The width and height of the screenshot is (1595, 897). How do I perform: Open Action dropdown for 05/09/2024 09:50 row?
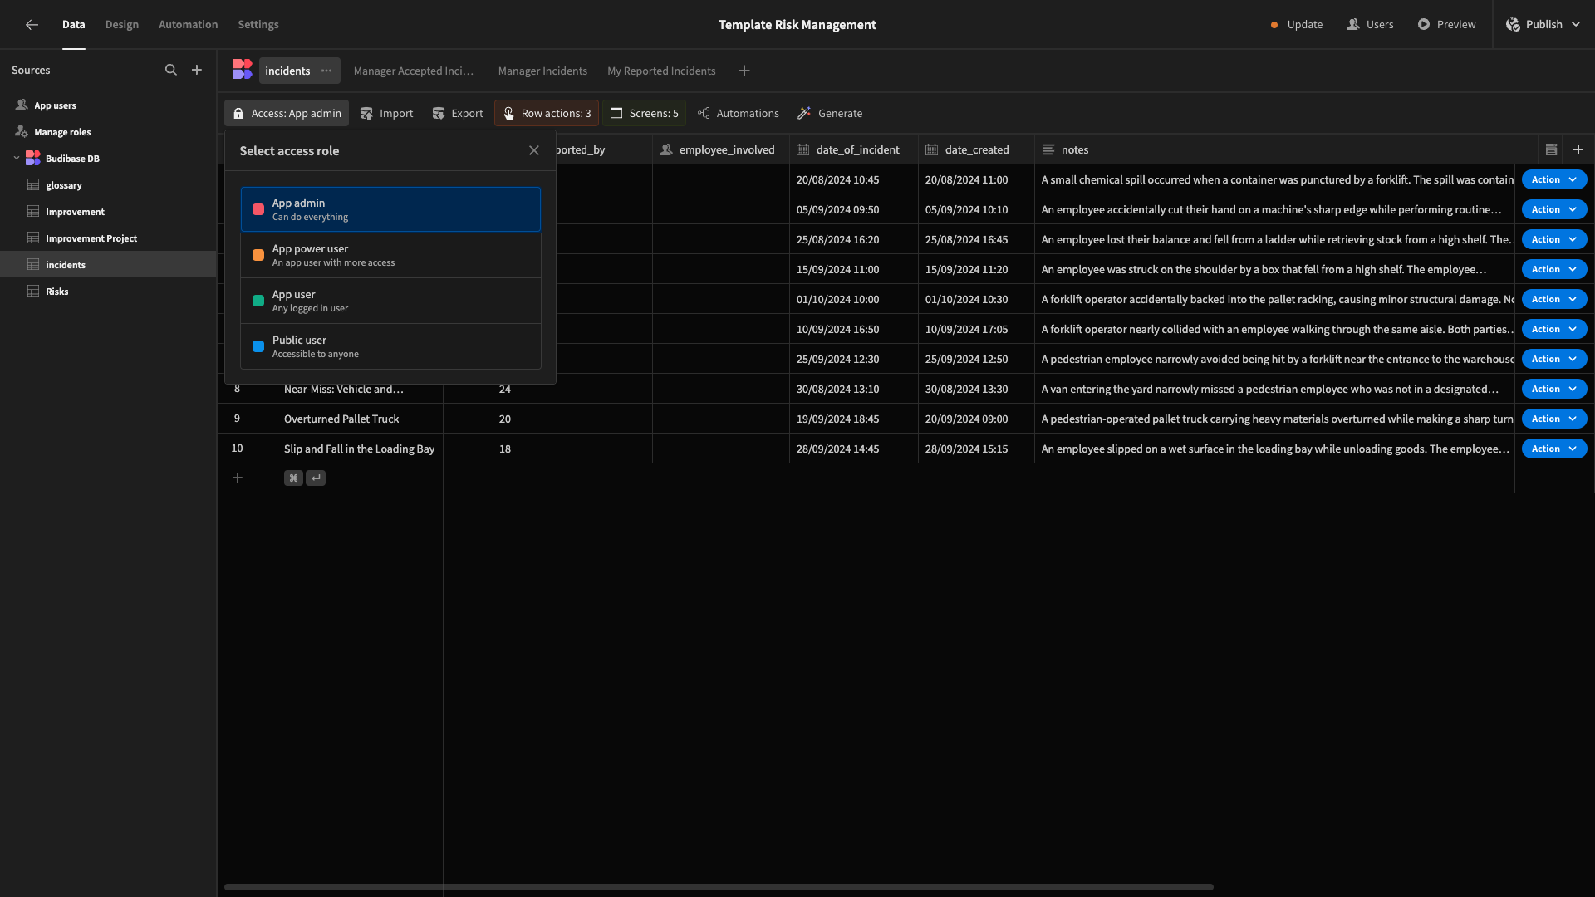click(x=1554, y=210)
